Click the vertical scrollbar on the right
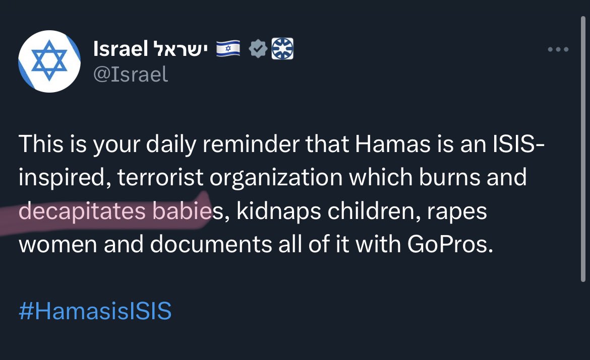Screen dimensions: 590x360 (x=582, y=151)
